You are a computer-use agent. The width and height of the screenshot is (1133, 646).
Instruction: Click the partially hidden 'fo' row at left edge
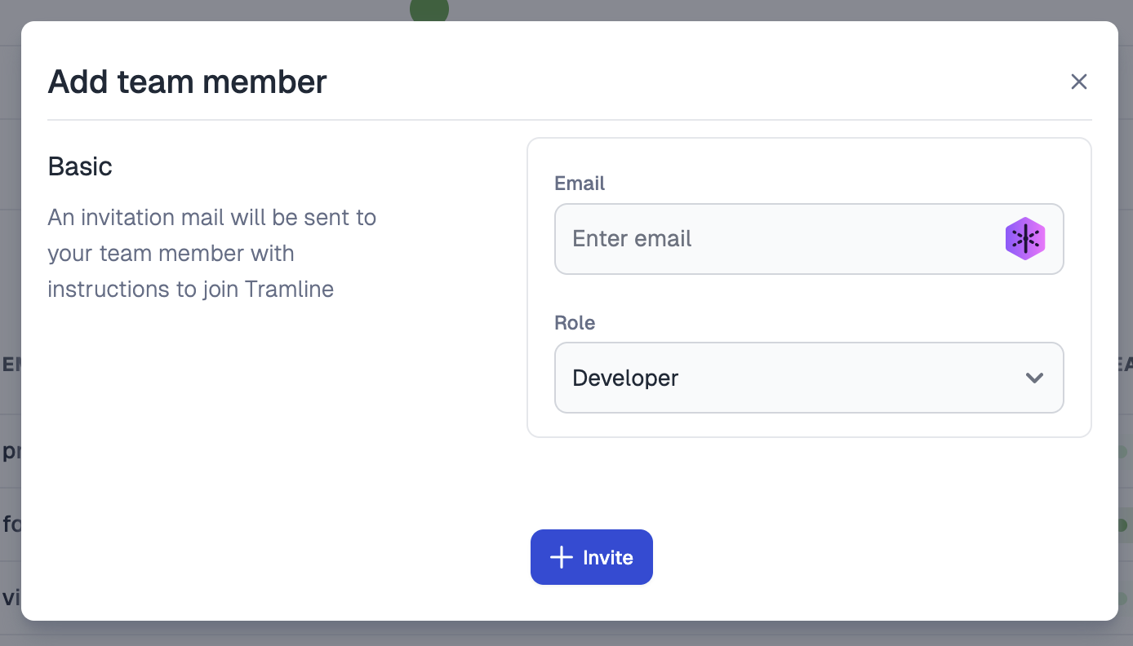point(11,524)
